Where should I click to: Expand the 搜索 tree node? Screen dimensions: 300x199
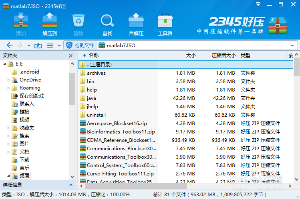(x=8, y=136)
